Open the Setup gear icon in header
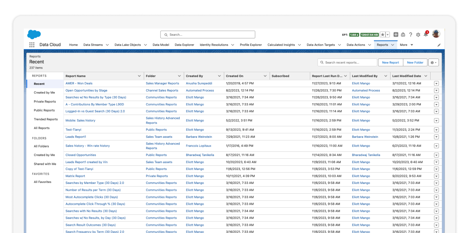The height and width of the screenshot is (233, 469). pos(418,35)
